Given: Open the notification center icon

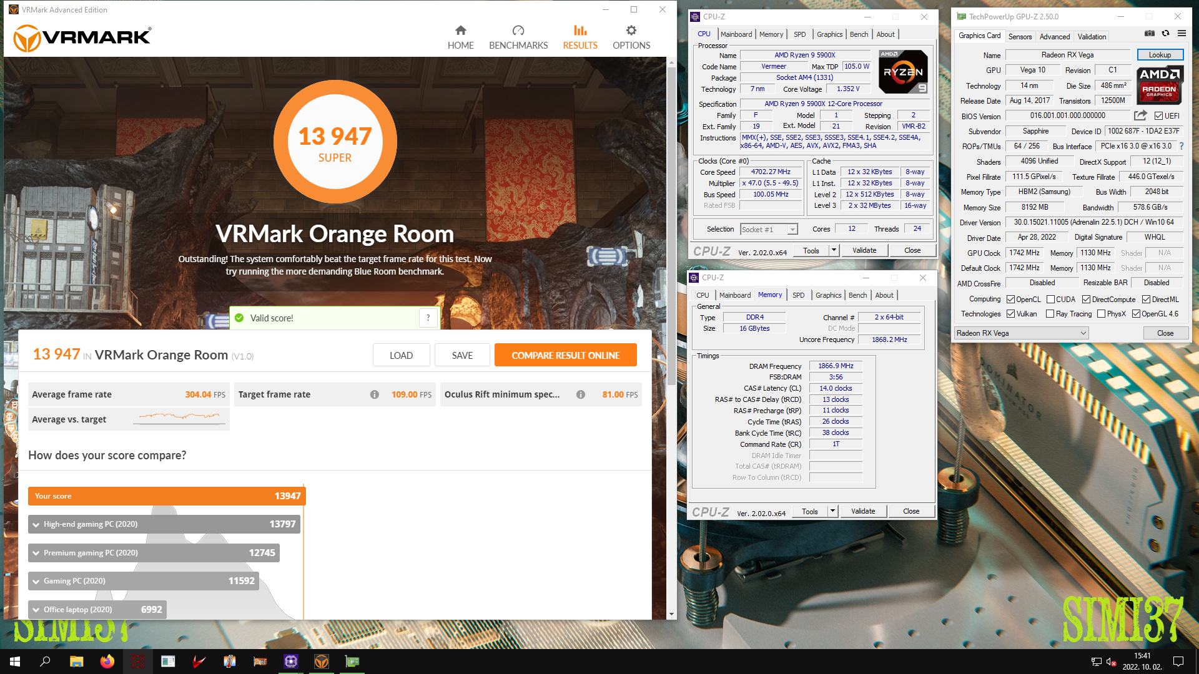Looking at the screenshot, I should pos(1178,662).
